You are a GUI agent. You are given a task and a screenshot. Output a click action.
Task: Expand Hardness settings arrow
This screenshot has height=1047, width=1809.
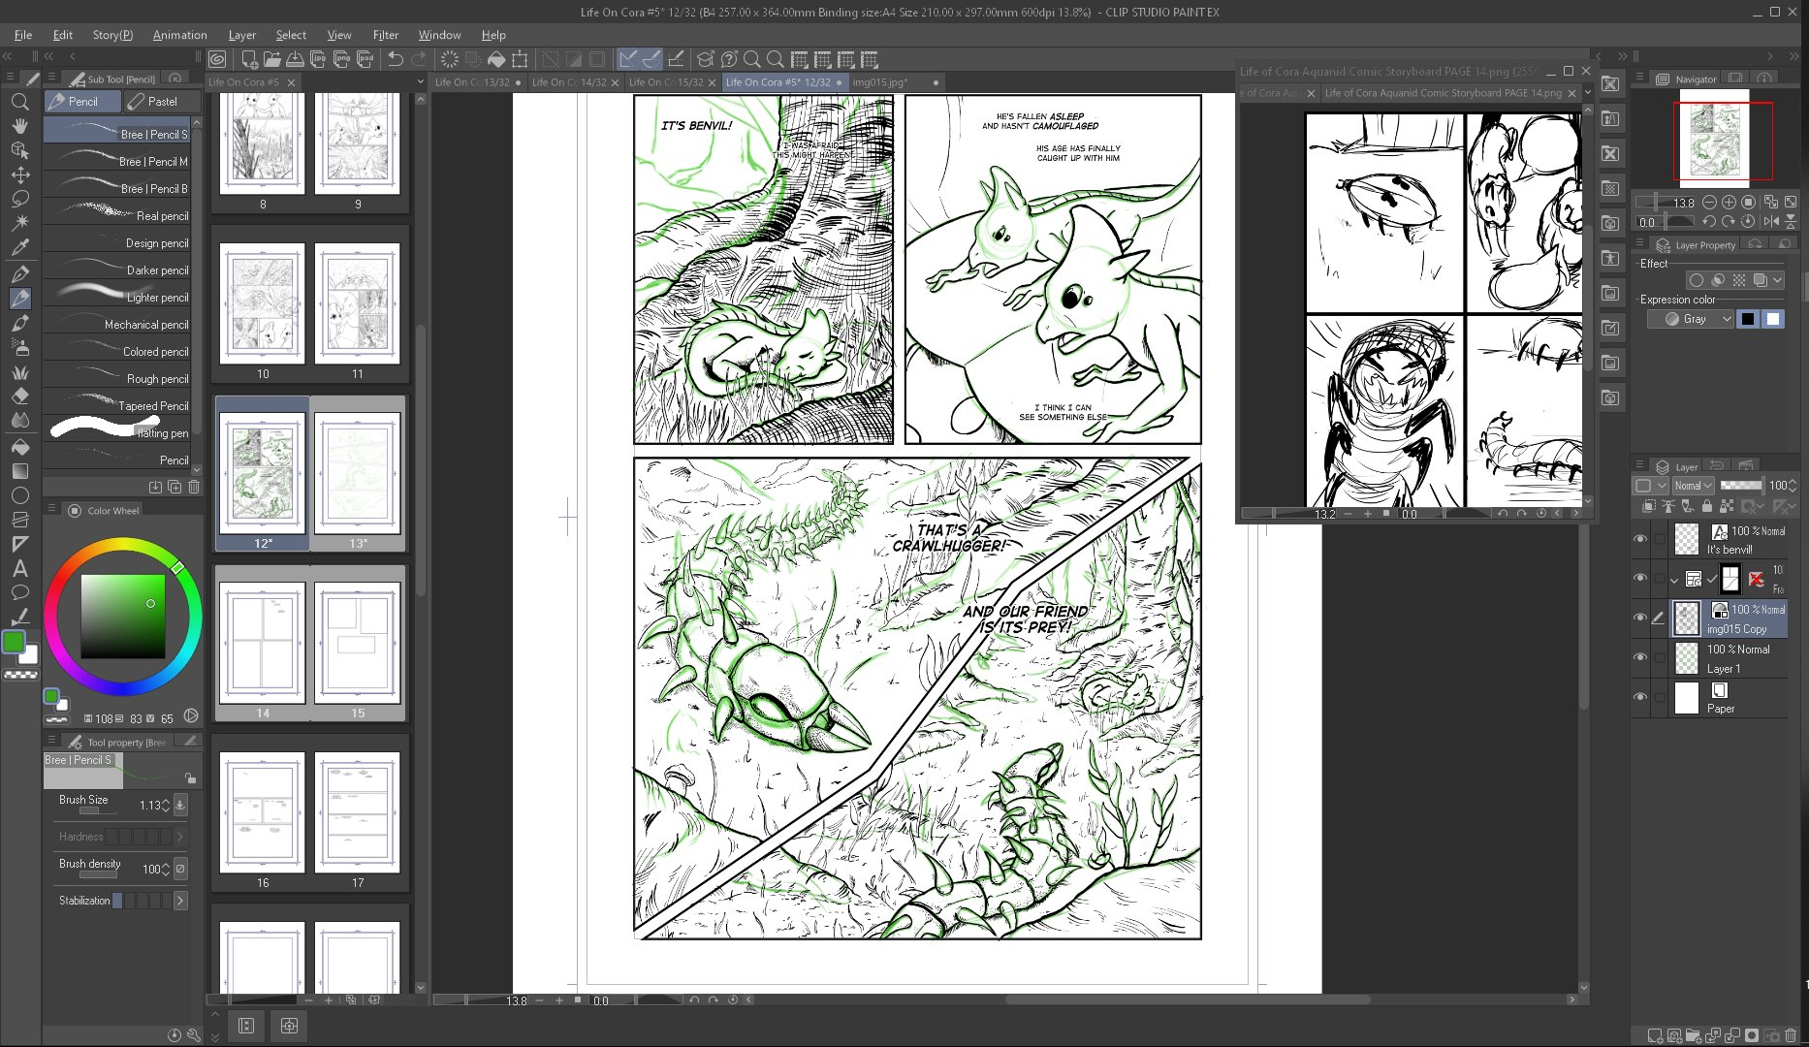tap(180, 837)
